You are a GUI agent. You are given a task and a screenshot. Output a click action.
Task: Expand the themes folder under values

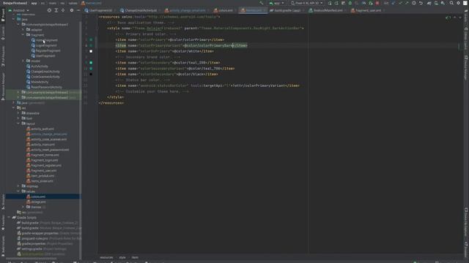(x=23, y=207)
